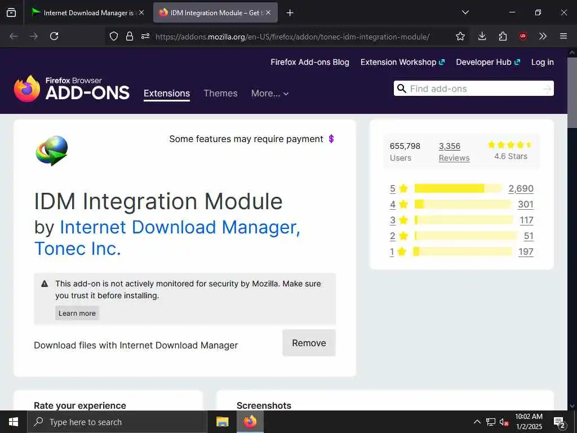
Task: Click the IDM add-on globe icon
Action: point(52,151)
